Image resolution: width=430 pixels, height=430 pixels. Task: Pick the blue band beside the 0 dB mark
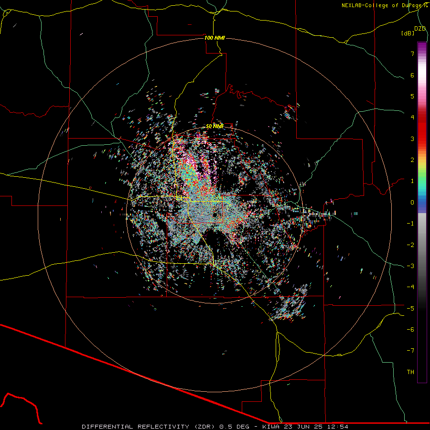click(422, 204)
